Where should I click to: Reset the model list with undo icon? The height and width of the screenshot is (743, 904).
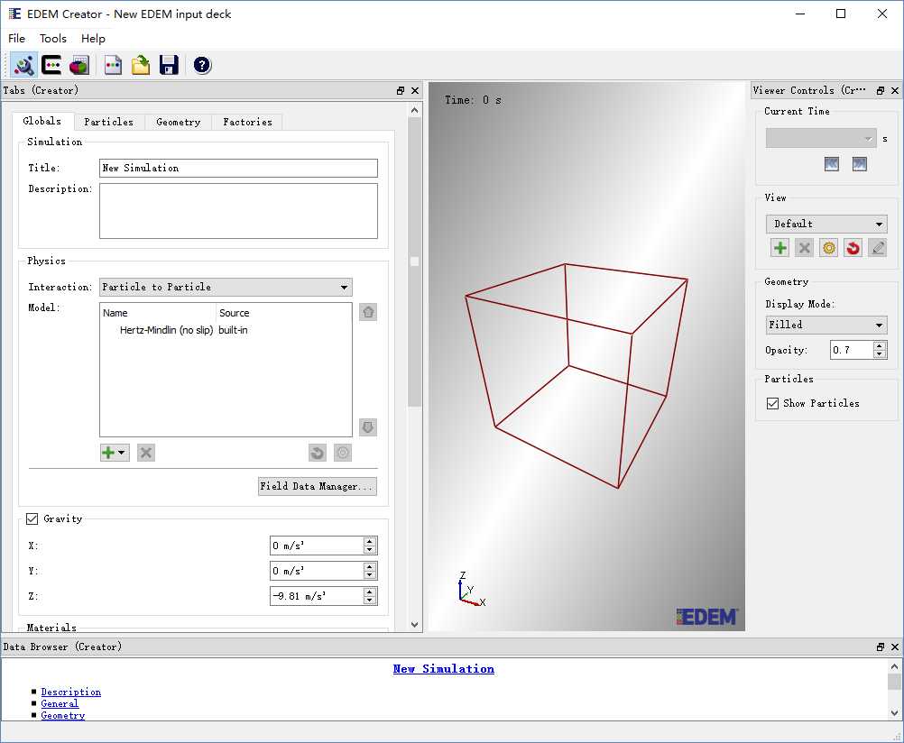click(317, 453)
